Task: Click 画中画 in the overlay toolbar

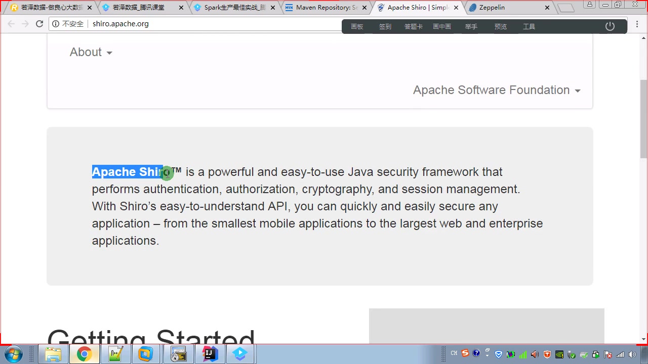Action: pyautogui.click(x=442, y=27)
